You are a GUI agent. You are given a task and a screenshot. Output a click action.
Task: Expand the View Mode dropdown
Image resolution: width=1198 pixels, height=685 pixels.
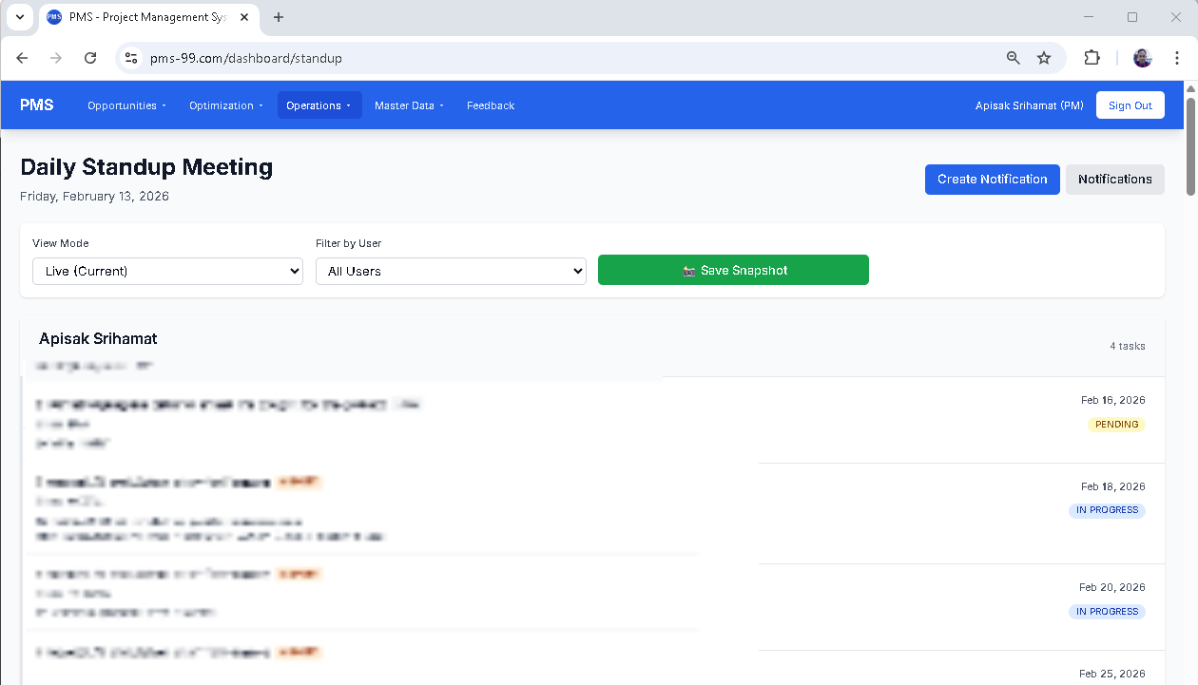(167, 271)
